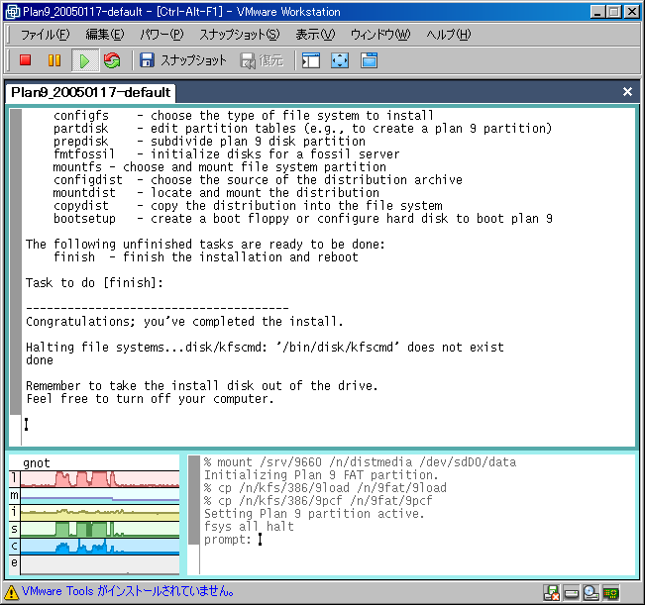Click the 'bootsetup' task line

click(303, 219)
